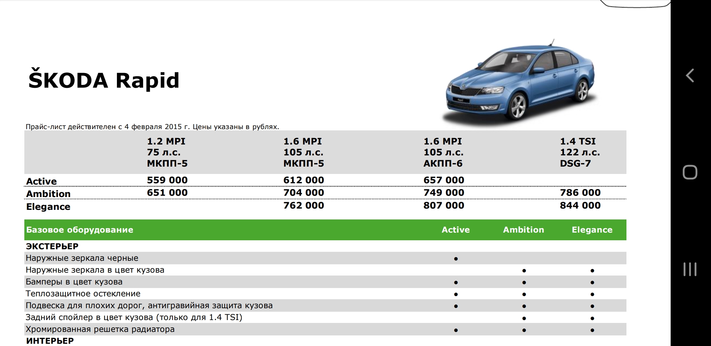Select the Бамперы в цвет кузова row

click(325, 282)
